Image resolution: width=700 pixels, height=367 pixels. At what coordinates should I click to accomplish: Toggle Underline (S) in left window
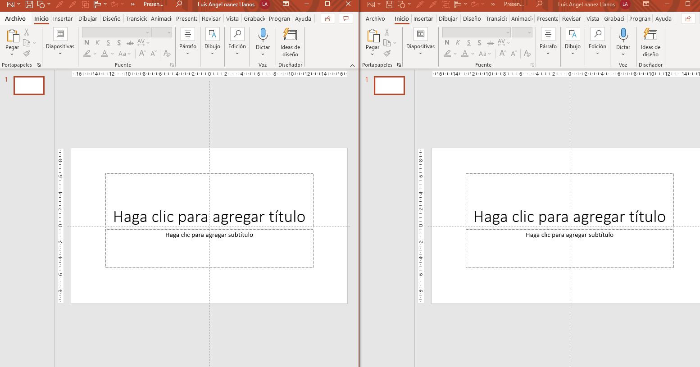(108, 43)
